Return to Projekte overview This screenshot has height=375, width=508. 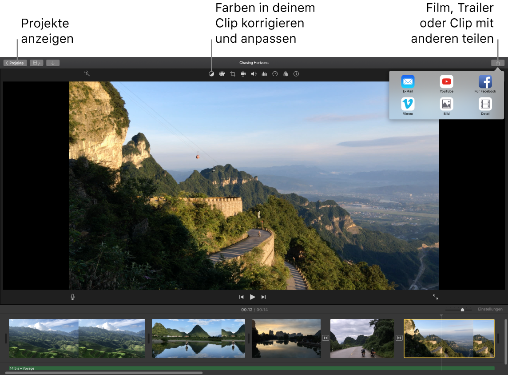[15, 63]
